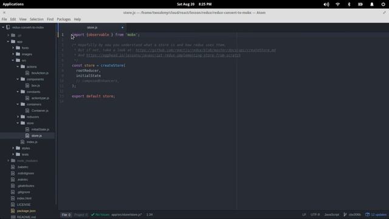Open the Packages menu
389x219 pixels.
click(64, 19)
